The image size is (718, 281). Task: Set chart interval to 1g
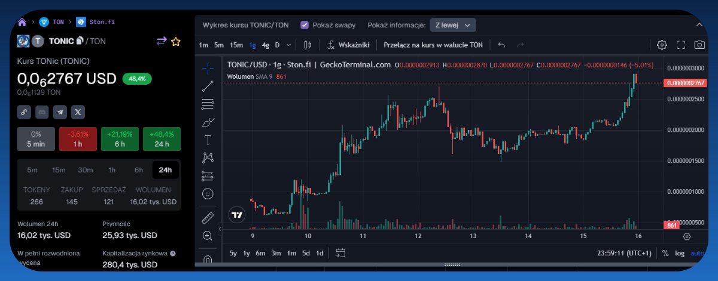(x=253, y=45)
